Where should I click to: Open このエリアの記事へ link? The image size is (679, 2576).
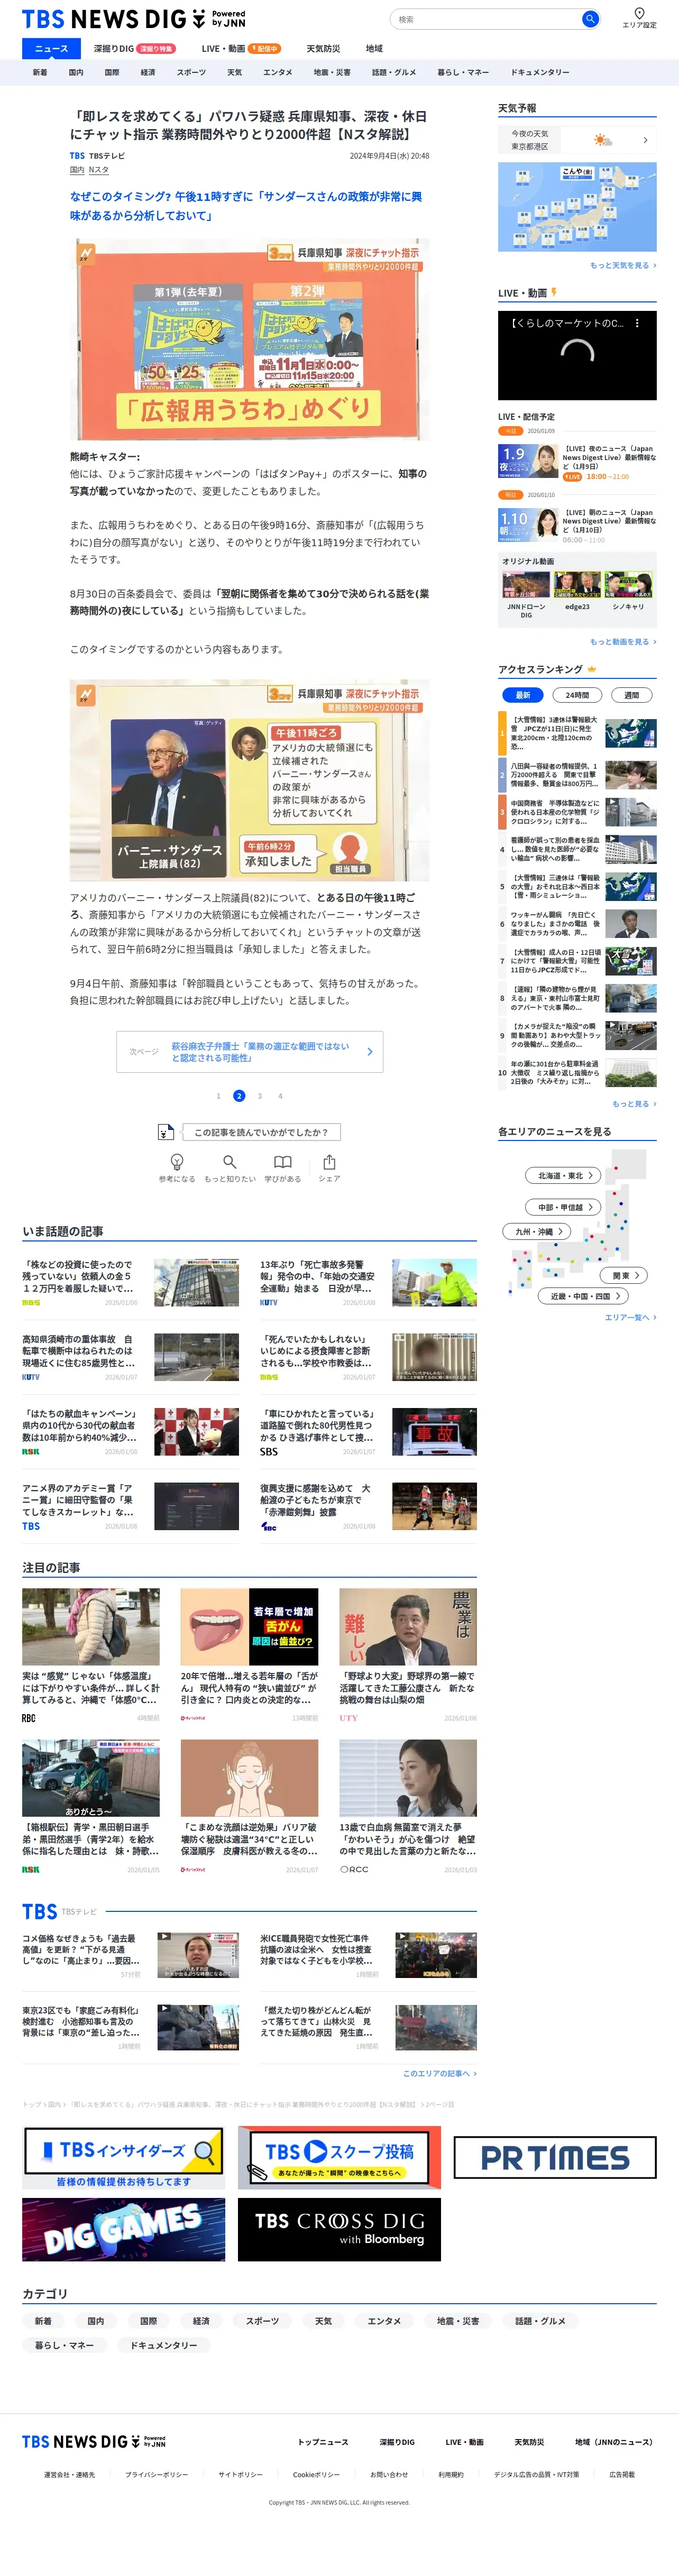tap(439, 2073)
